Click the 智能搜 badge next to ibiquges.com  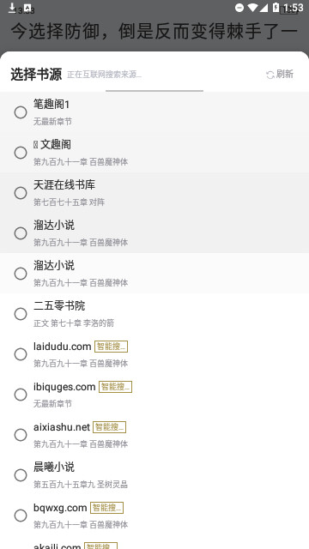click(x=115, y=387)
